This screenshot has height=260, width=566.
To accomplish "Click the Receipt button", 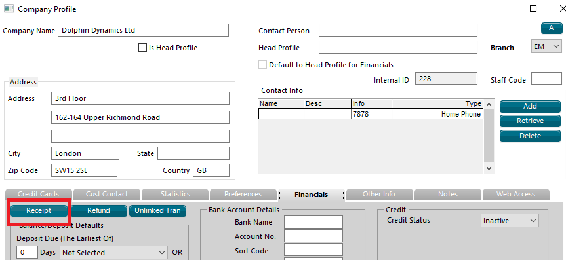I will pyautogui.click(x=39, y=211).
